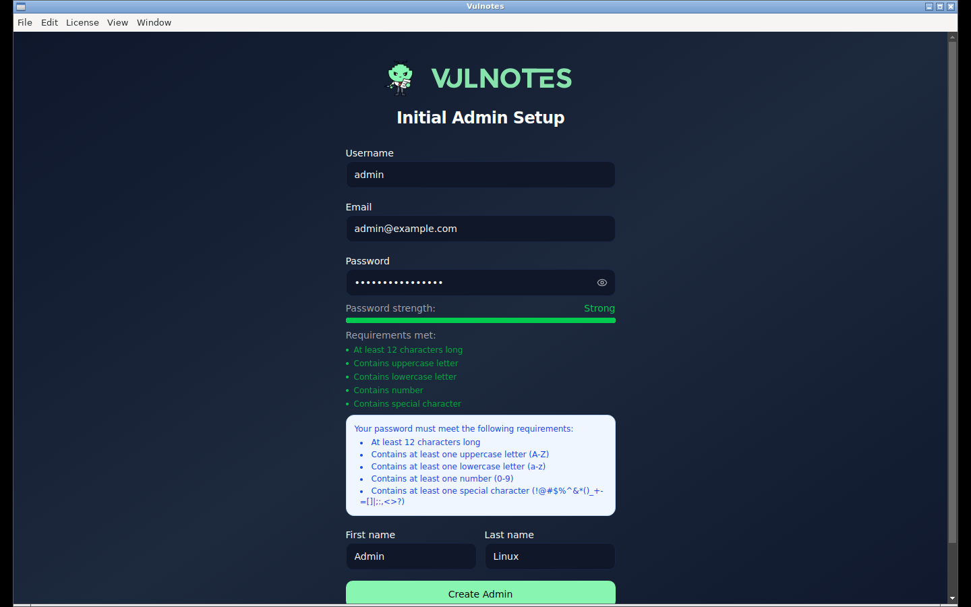Click 'Requirements met:' label

tap(391, 335)
